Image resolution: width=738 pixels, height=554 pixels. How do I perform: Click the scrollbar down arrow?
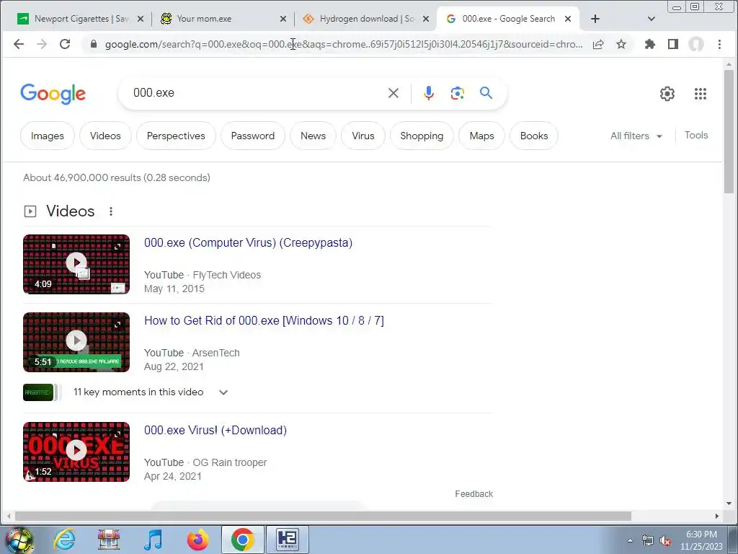click(x=729, y=503)
